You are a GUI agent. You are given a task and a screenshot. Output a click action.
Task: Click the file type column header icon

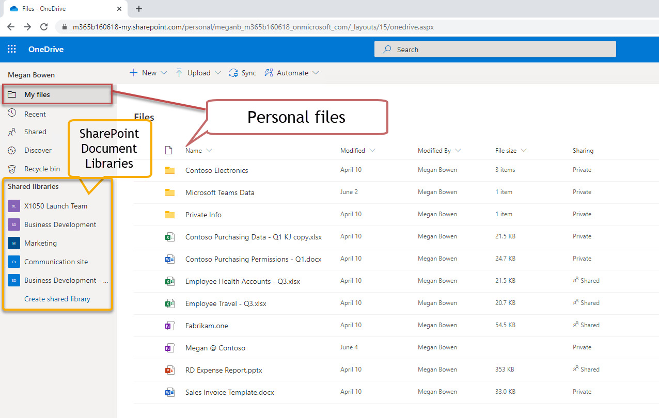coord(168,151)
